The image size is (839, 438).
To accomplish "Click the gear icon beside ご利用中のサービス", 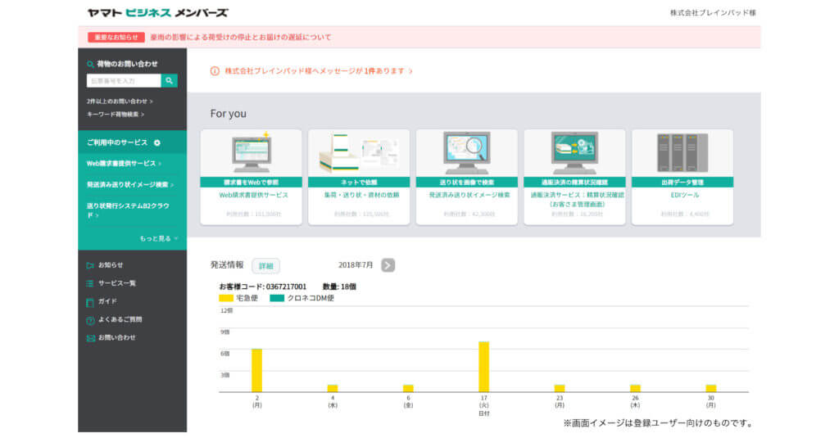I will click(156, 142).
